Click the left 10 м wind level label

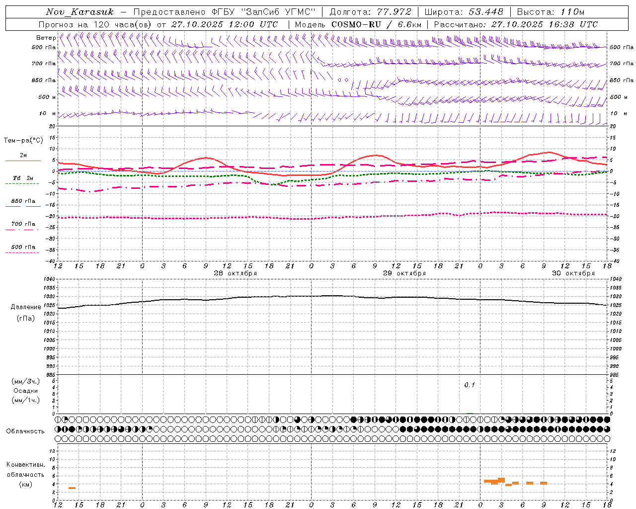point(47,113)
